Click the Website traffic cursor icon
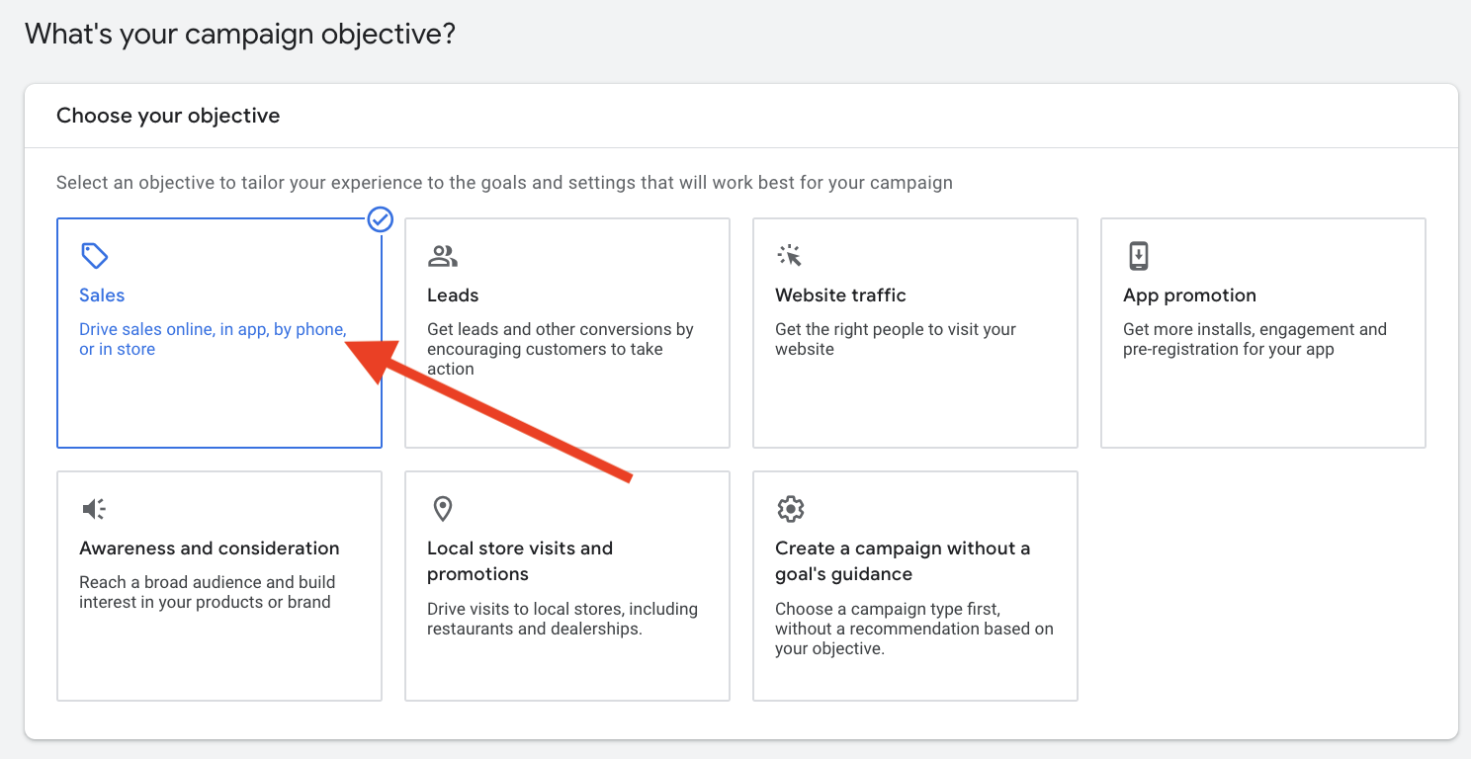Image resolution: width=1471 pixels, height=759 pixels. pyautogui.click(x=790, y=256)
